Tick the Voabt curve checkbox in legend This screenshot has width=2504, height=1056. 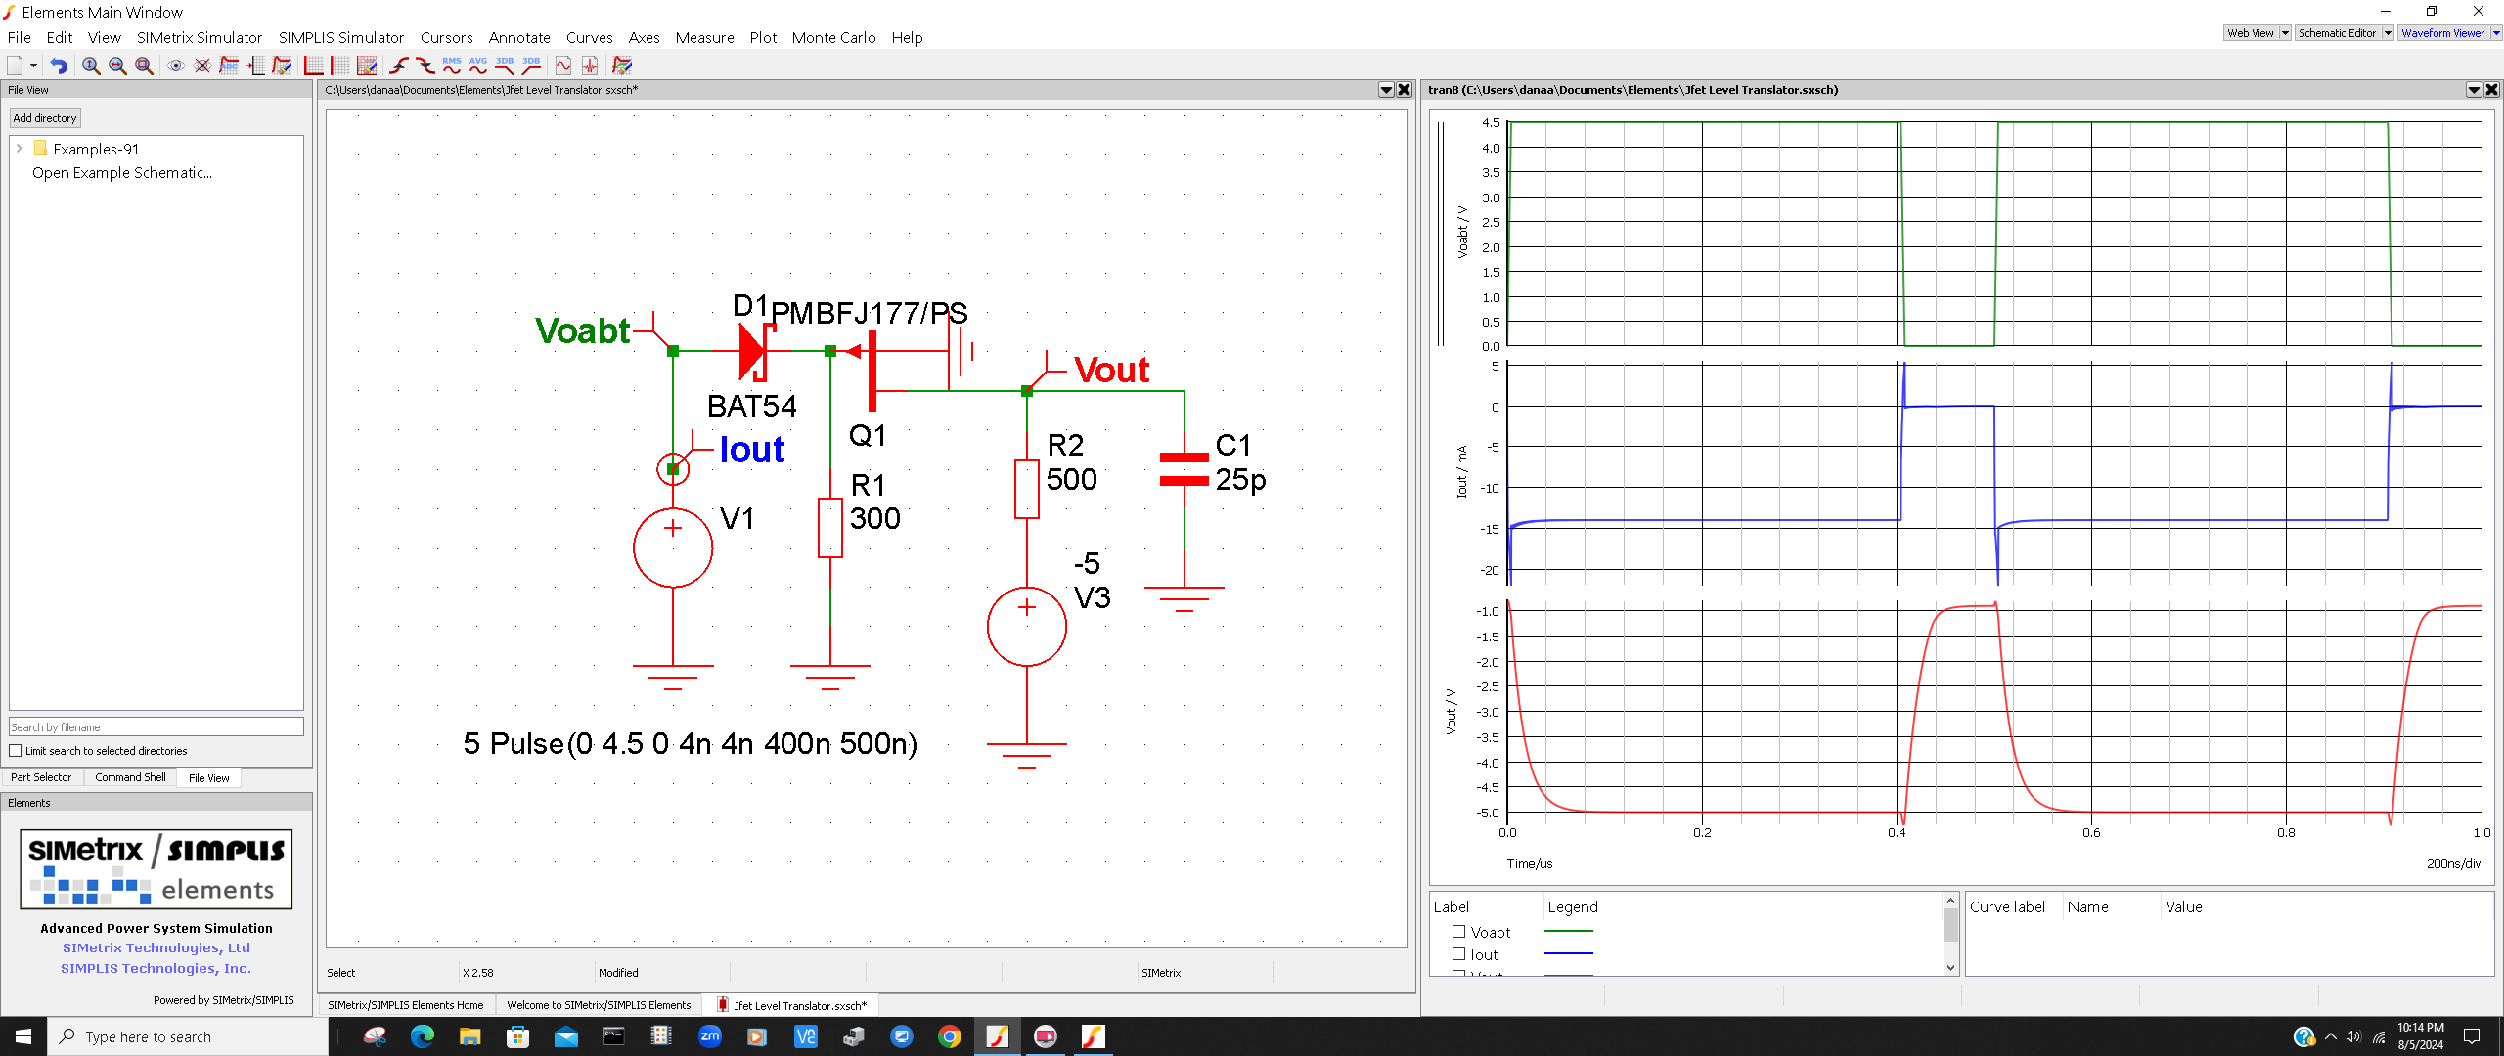pos(1458,932)
